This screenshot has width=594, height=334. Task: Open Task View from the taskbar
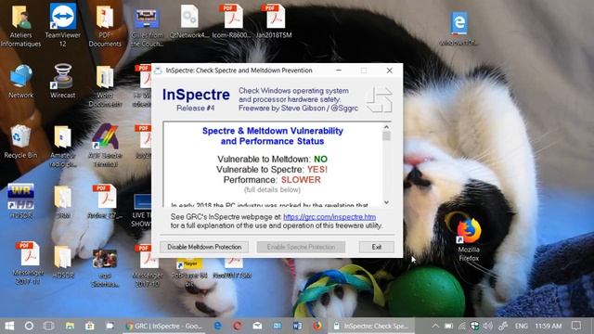coord(49,326)
